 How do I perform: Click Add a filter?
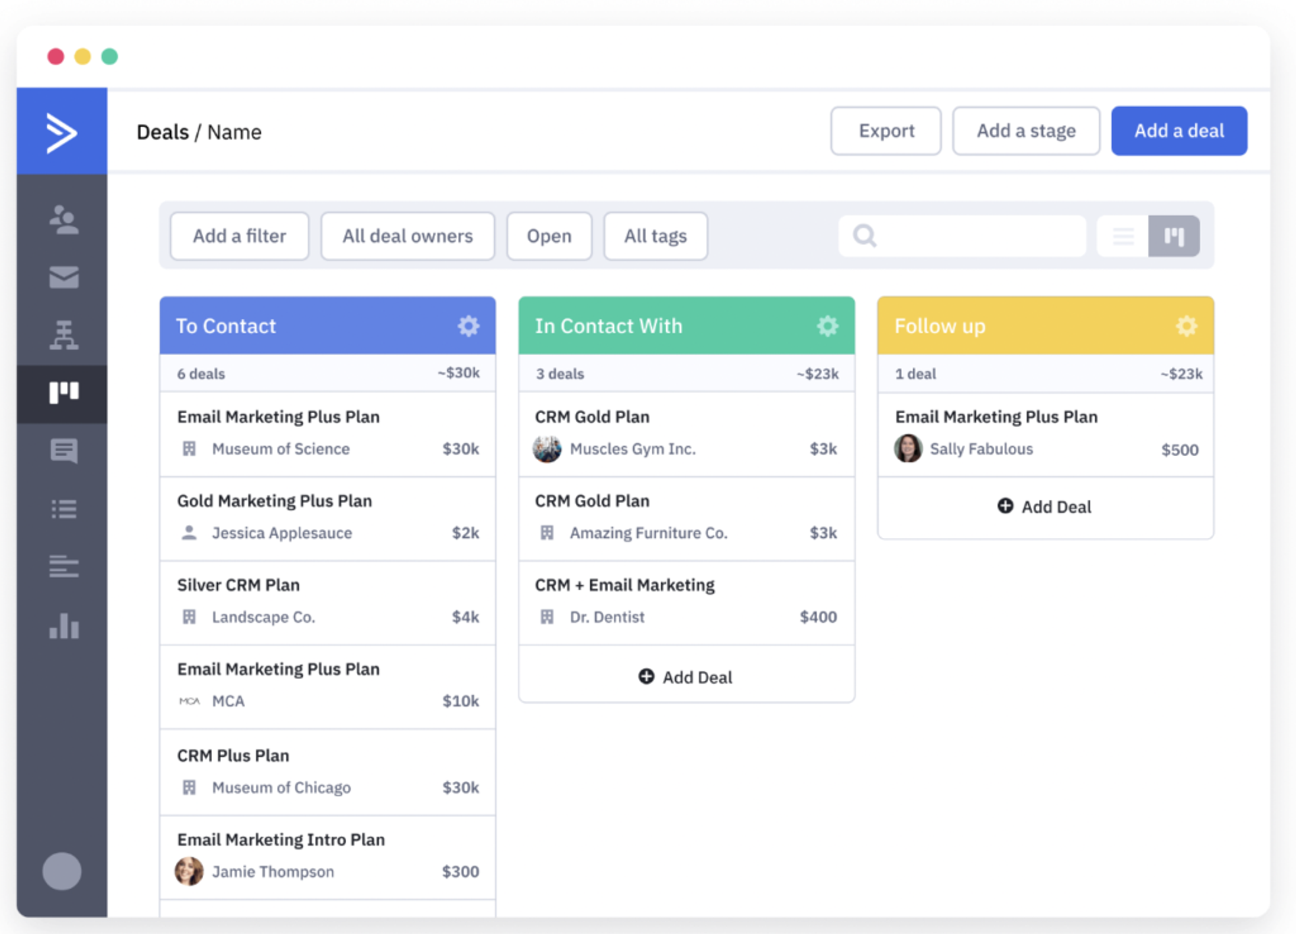(x=239, y=236)
